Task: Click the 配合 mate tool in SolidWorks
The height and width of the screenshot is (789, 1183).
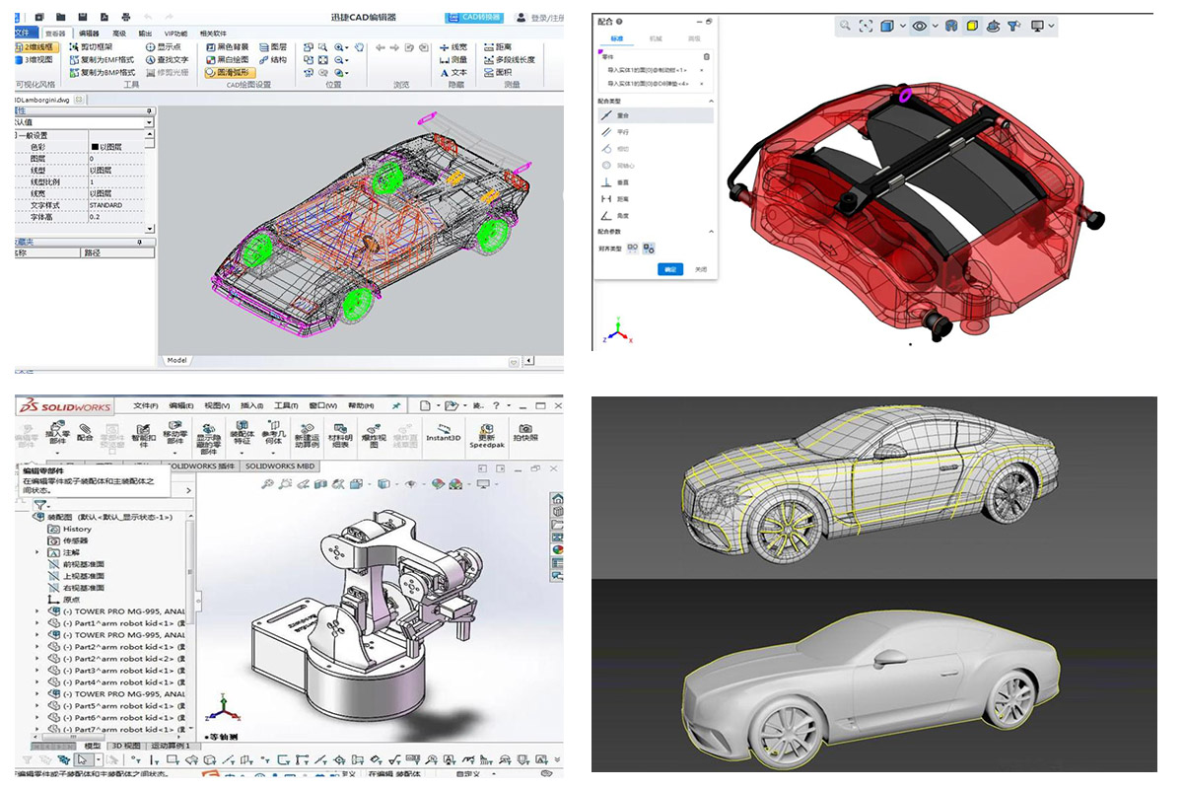Action: 85,432
